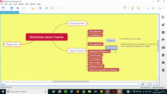Share the map with the green share icon
167x94 pixels.
click(153, 8)
